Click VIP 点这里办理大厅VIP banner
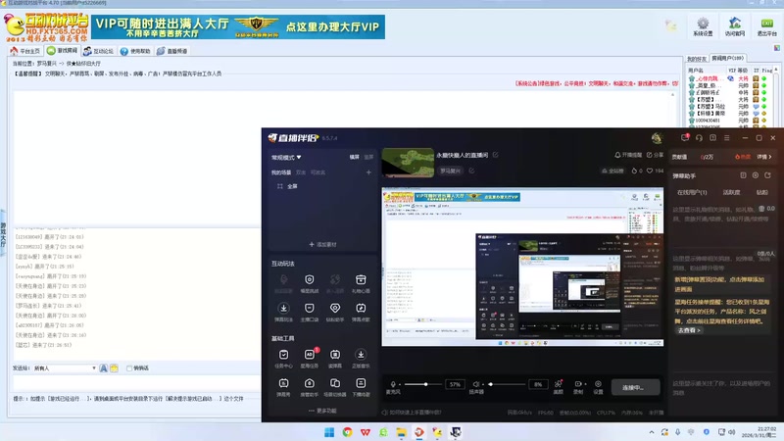Image resolution: width=784 pixels, height=441 pixels. [238, 26]
